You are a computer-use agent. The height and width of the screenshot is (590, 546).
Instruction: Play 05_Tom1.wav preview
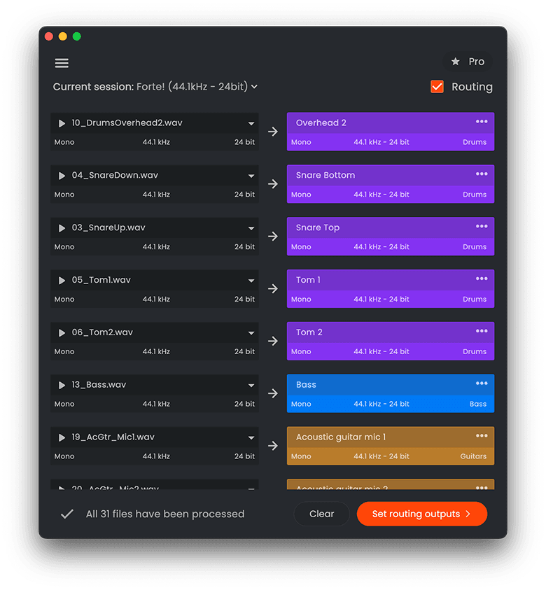pyautogui.click(x=62, y=281)
